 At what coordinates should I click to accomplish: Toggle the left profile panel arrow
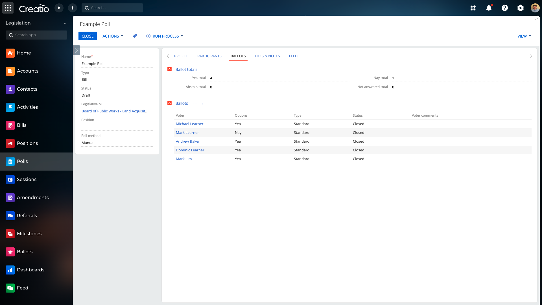(77, 50)
